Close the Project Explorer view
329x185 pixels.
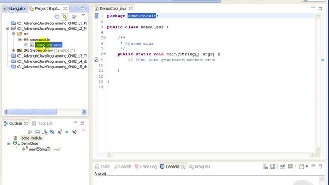click(65, 9)
